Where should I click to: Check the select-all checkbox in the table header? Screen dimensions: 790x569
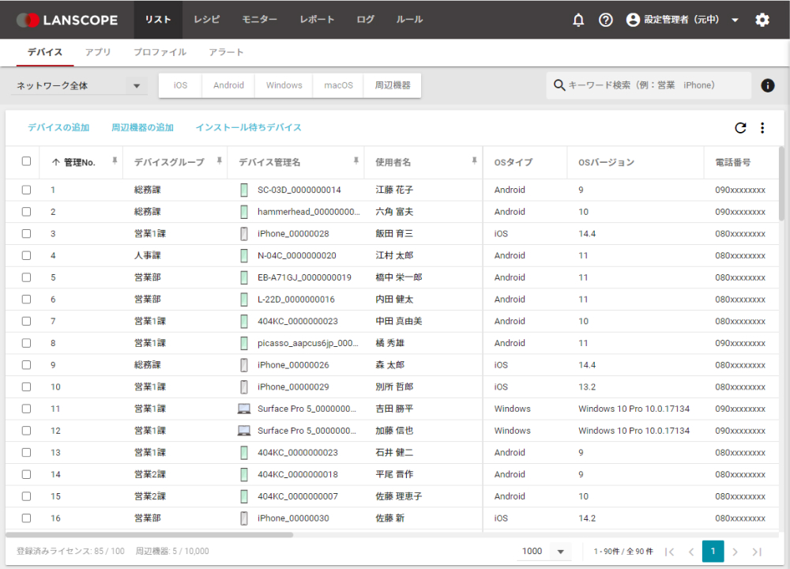point(26,160)
